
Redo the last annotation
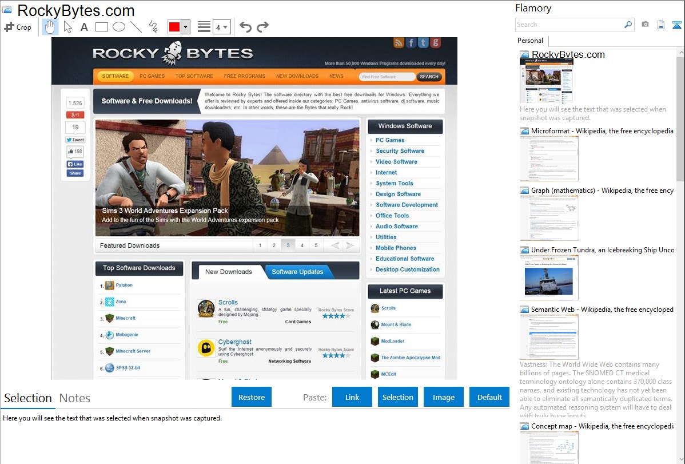pos(262,27)
